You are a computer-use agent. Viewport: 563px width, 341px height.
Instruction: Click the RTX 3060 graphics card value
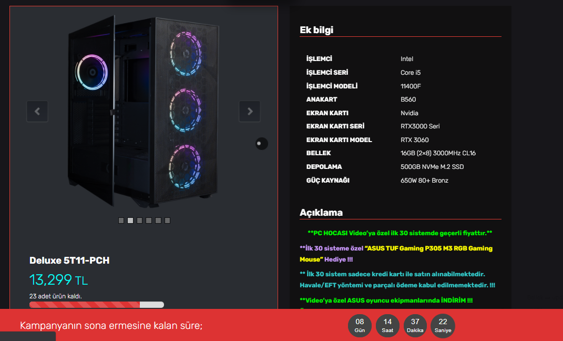coord(414,140)
